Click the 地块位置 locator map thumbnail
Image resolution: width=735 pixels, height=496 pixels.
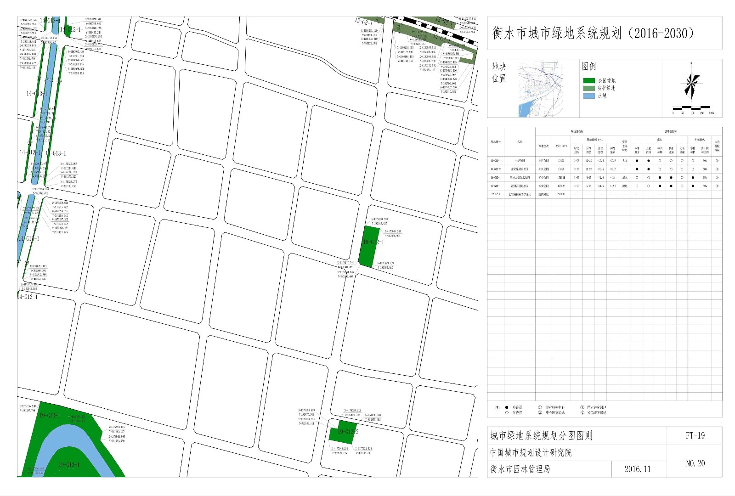coord(543,89)
